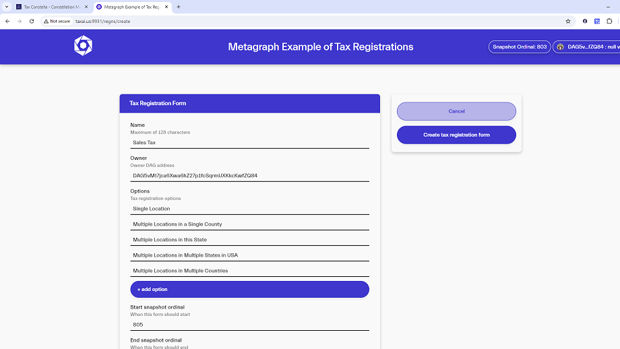
Task: Click the Constellation logo in the header
Action: (83, 46)
